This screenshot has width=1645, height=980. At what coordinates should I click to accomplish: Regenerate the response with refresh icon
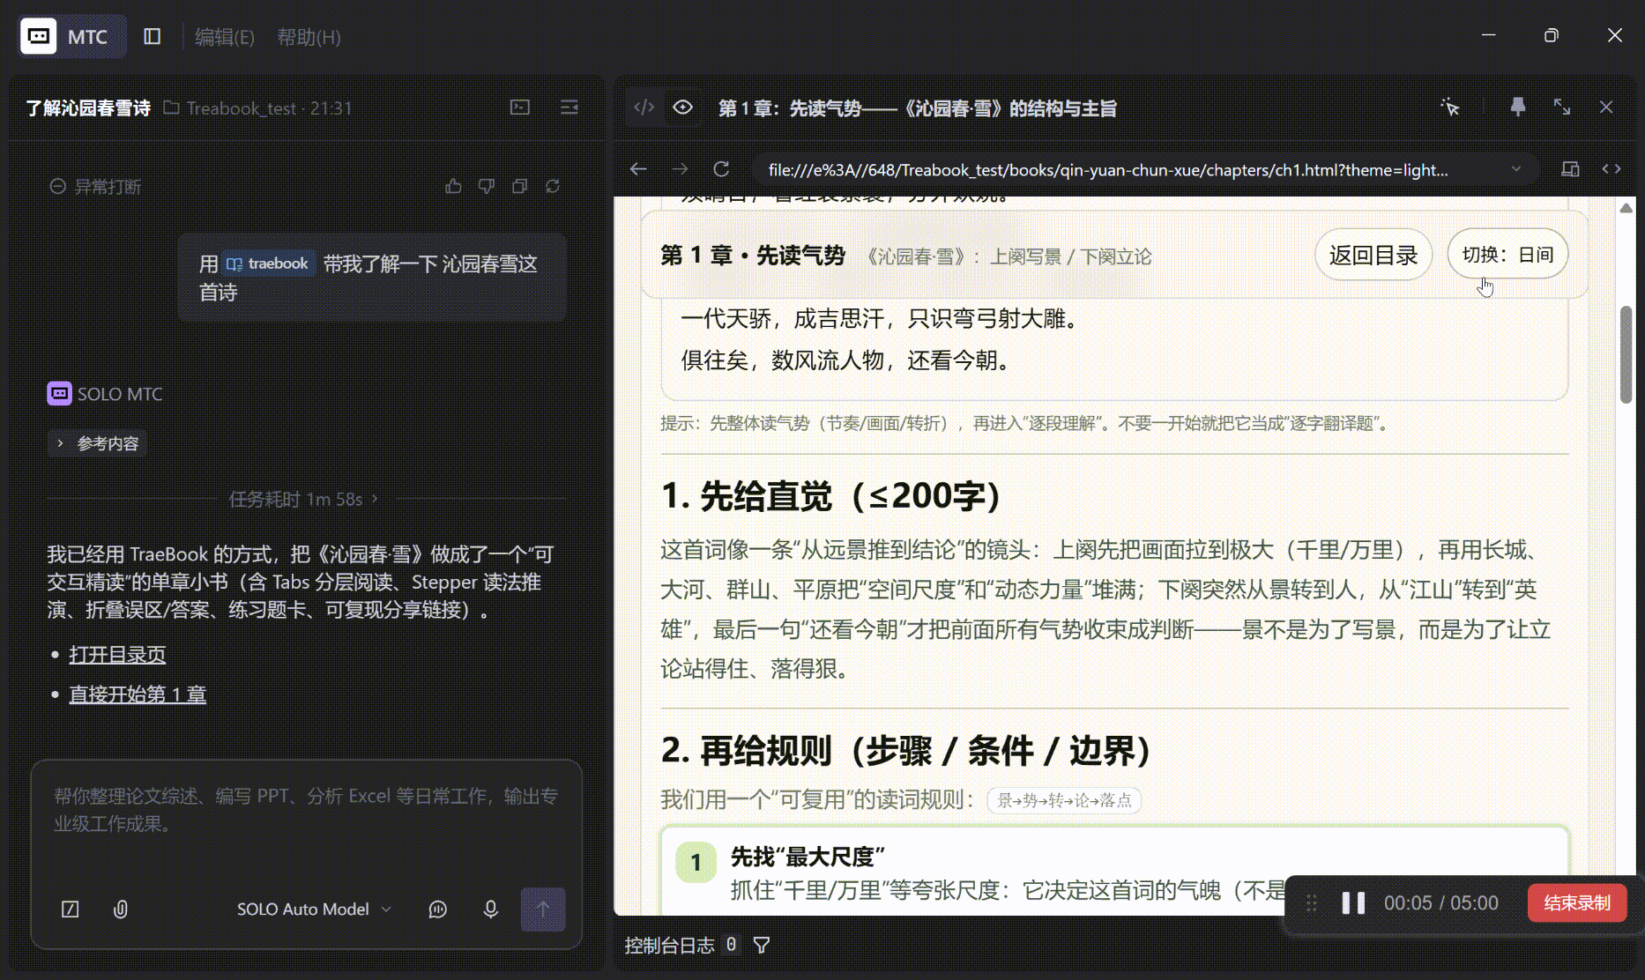click(553, 186)
